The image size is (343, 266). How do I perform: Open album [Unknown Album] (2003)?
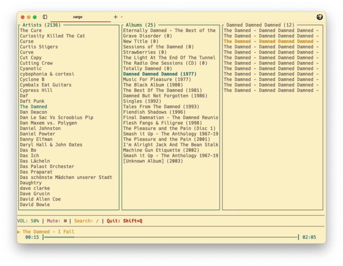pos(153,161)
